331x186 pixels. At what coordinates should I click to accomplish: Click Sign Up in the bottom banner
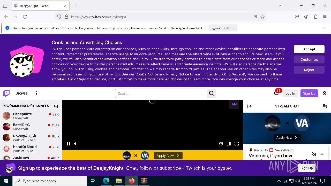[307, 168]
